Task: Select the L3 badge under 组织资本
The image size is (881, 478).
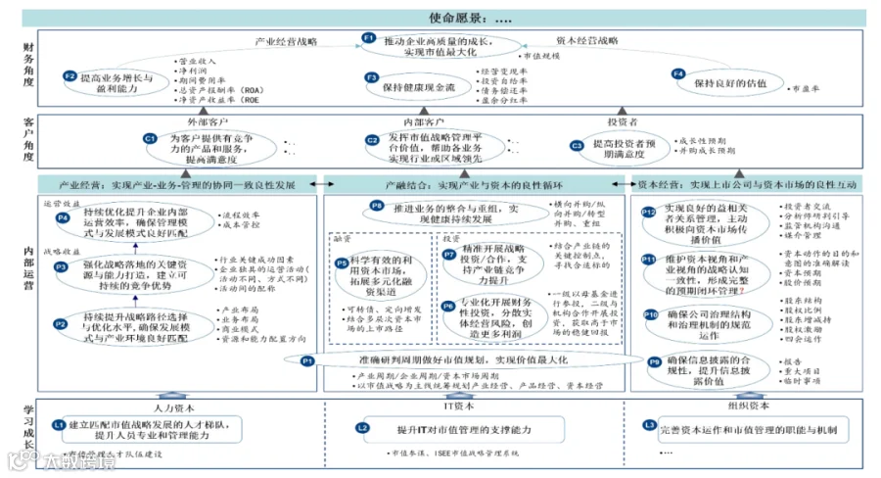Action: [x=650, y=425]
